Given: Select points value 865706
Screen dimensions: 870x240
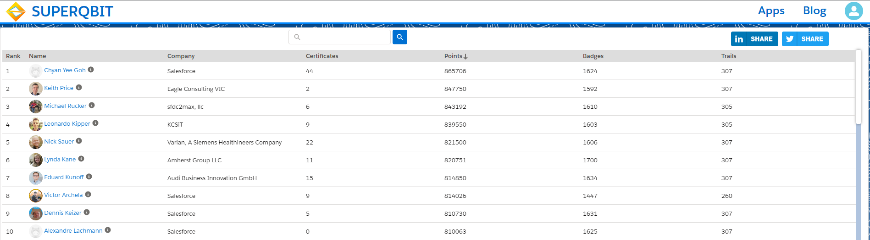Looking at the screenshot, I should (x=455, y=71).
